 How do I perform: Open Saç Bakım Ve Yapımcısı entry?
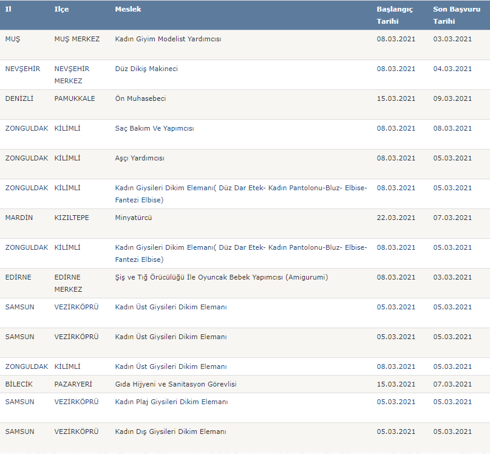point(154,128)
